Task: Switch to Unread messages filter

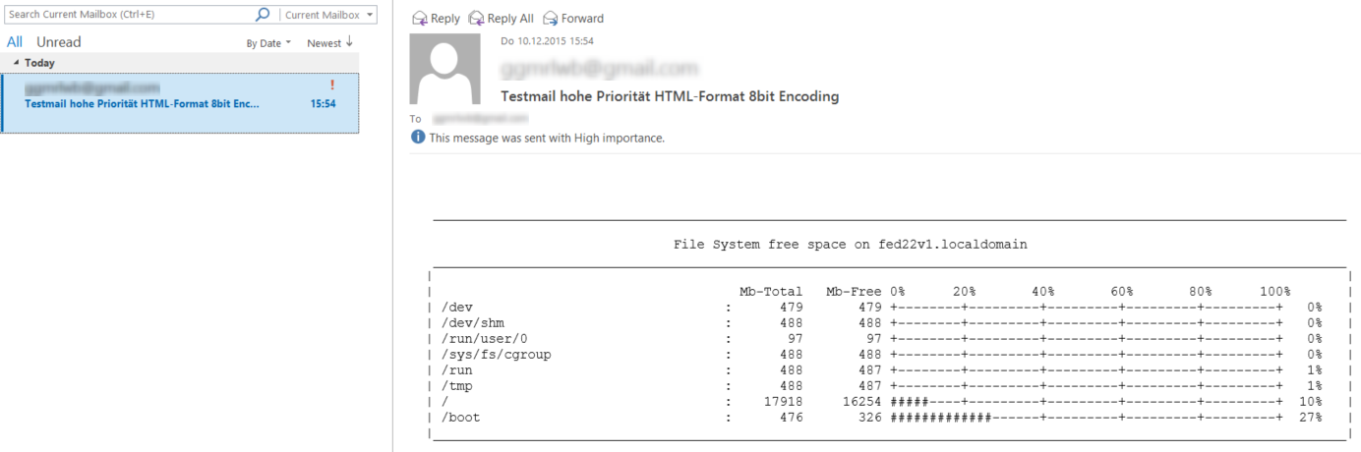Action: click(x=59, y=42)
